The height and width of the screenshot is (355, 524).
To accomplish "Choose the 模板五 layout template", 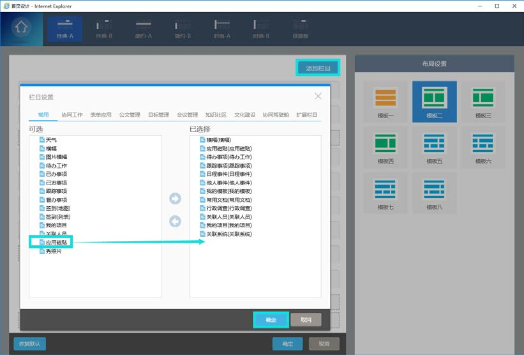I will pyautogui.click(x=434, y=147).
